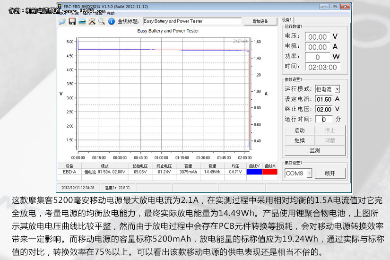
Task: Click the chart title above the graph
Action: [x=168, y=31]
